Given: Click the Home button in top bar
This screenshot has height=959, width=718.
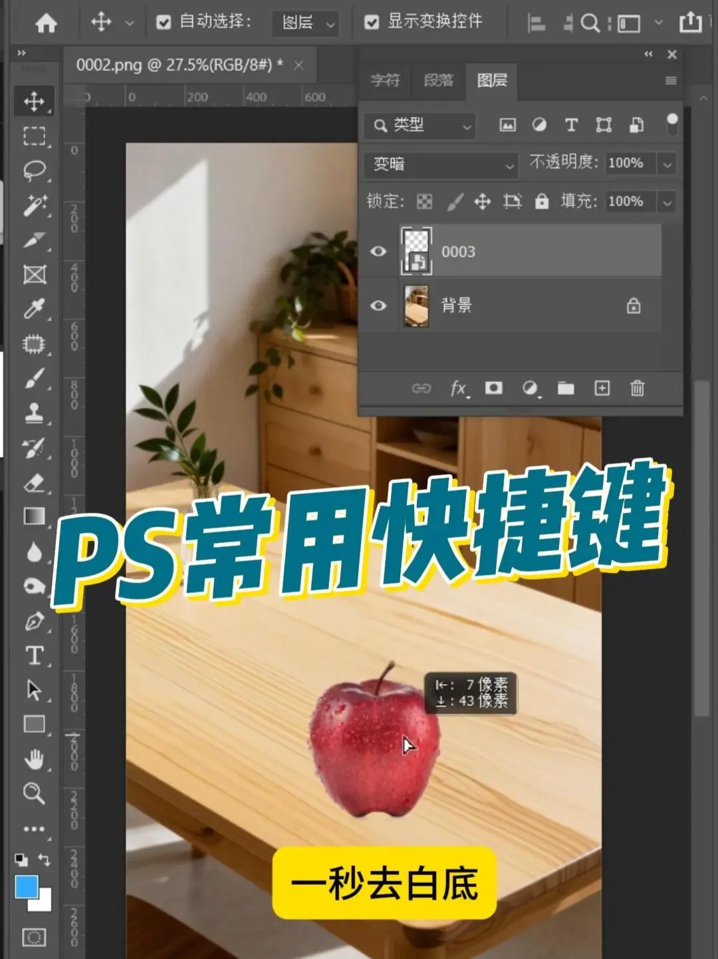Looking at the screenshot, I should pyautogui.click(x=46, y=23).
